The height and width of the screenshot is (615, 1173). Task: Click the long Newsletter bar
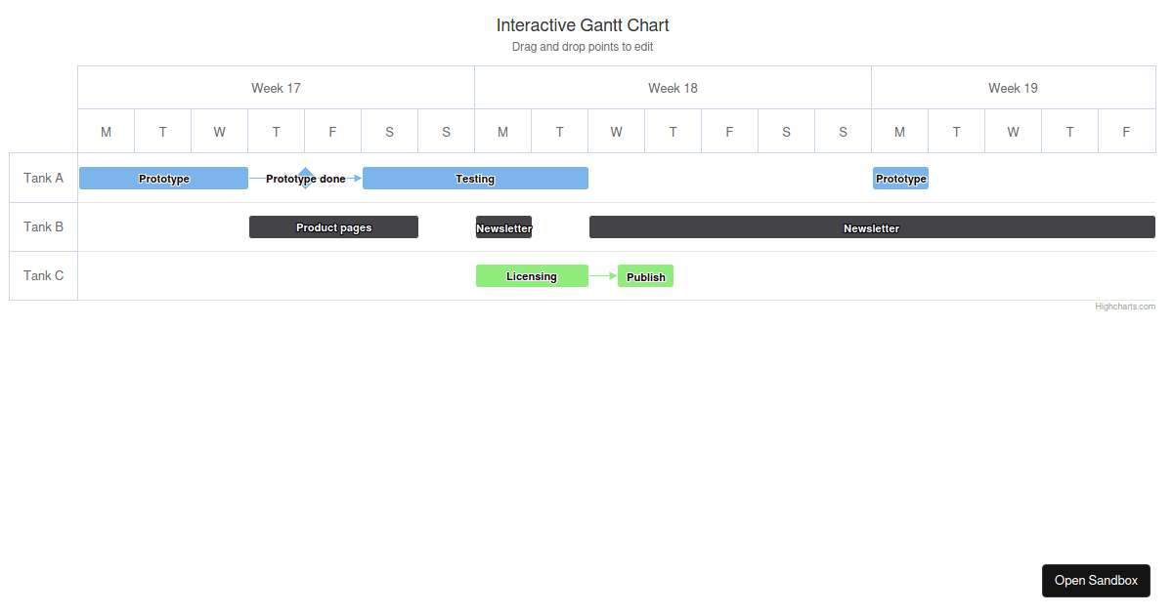click(871, 227)
